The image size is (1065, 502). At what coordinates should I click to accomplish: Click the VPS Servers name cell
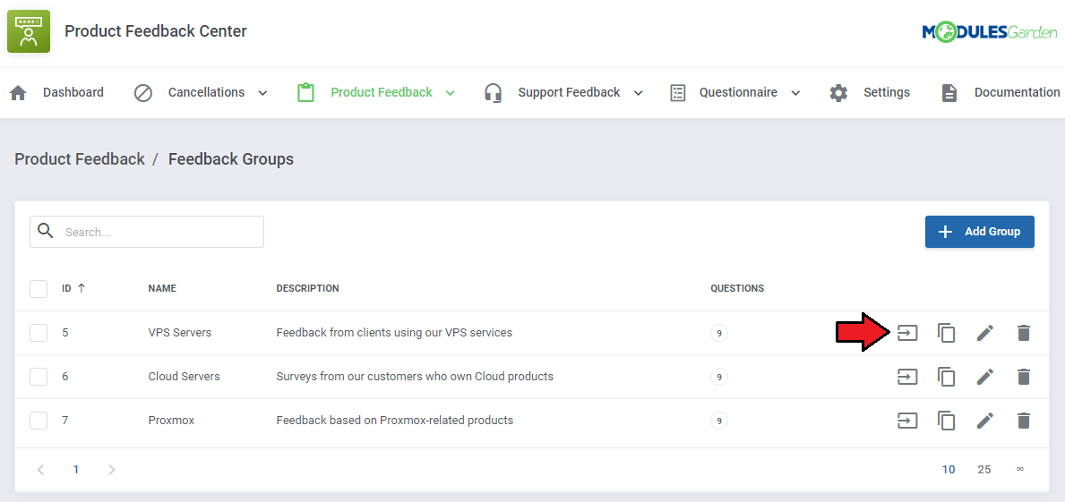tap(180, 333)
